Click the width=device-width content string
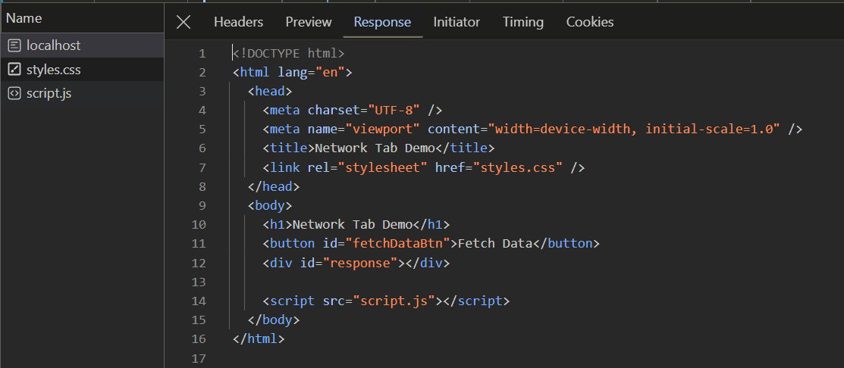This screenshot has width=844, height=368. coord(634,129)
